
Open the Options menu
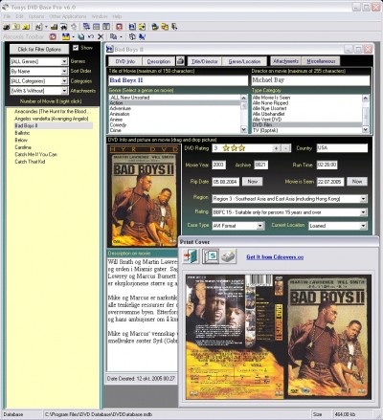pyautogui.click(x=36, y=16)
